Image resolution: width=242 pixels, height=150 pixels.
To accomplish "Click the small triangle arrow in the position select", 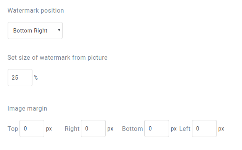I will click(59, 30).
